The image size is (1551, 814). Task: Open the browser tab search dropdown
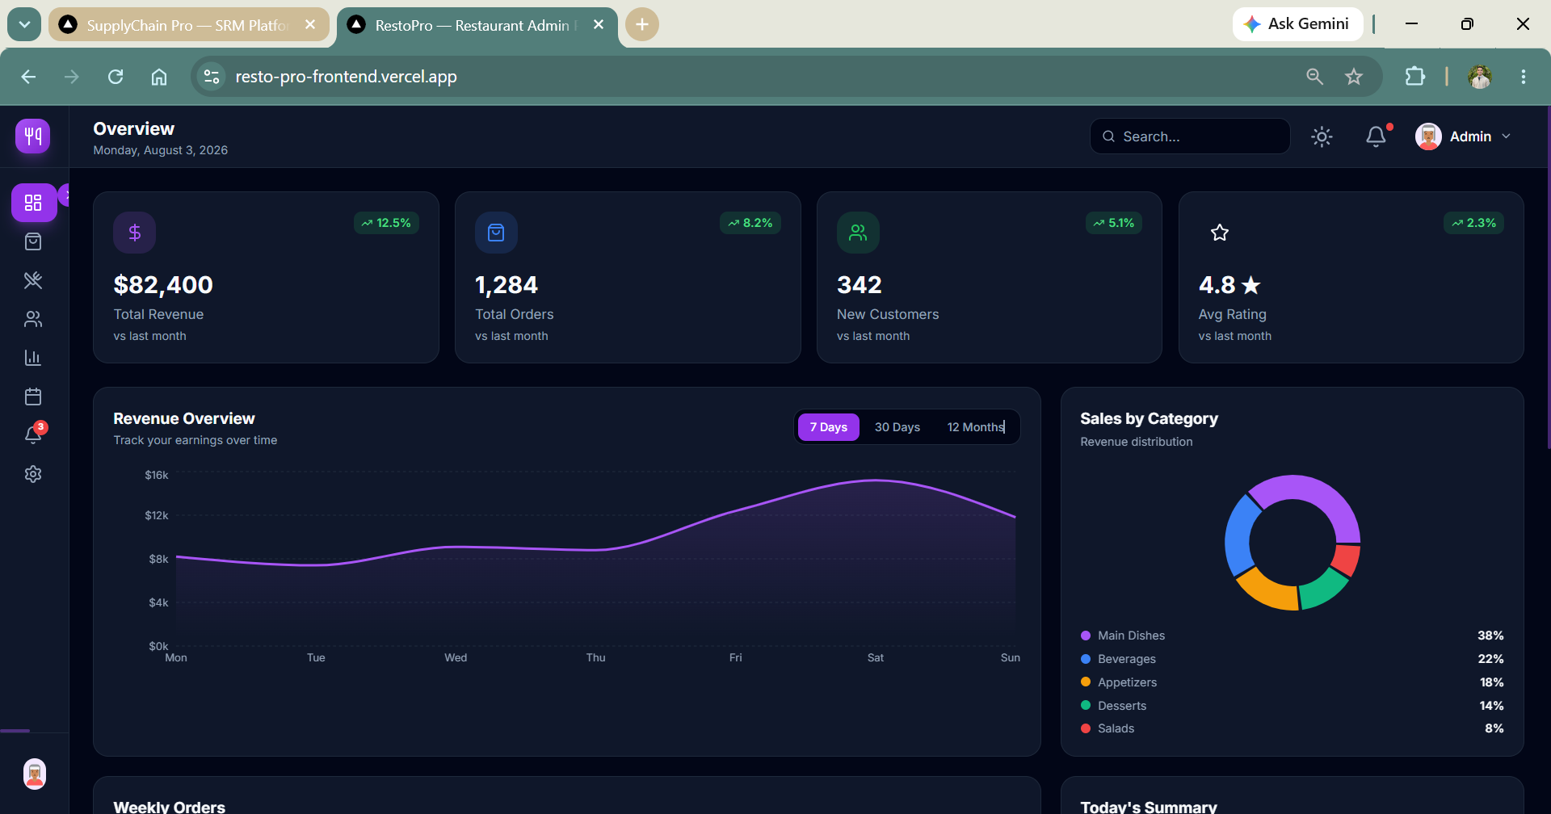[x=24, y=24]
